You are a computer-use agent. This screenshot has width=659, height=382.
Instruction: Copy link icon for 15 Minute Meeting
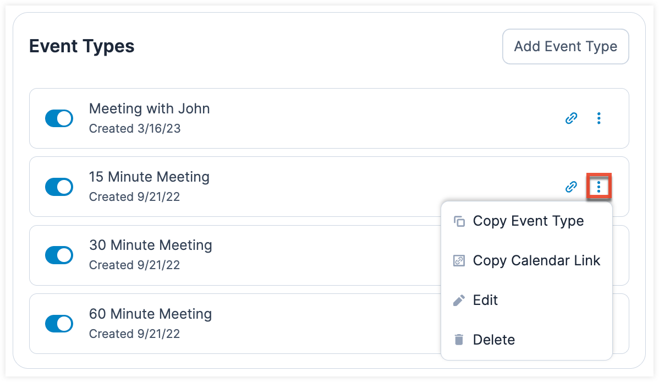click(x=572, y=187)
